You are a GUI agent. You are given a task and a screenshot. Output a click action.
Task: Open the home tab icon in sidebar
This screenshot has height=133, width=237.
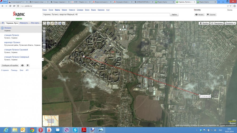coord(3,23)
